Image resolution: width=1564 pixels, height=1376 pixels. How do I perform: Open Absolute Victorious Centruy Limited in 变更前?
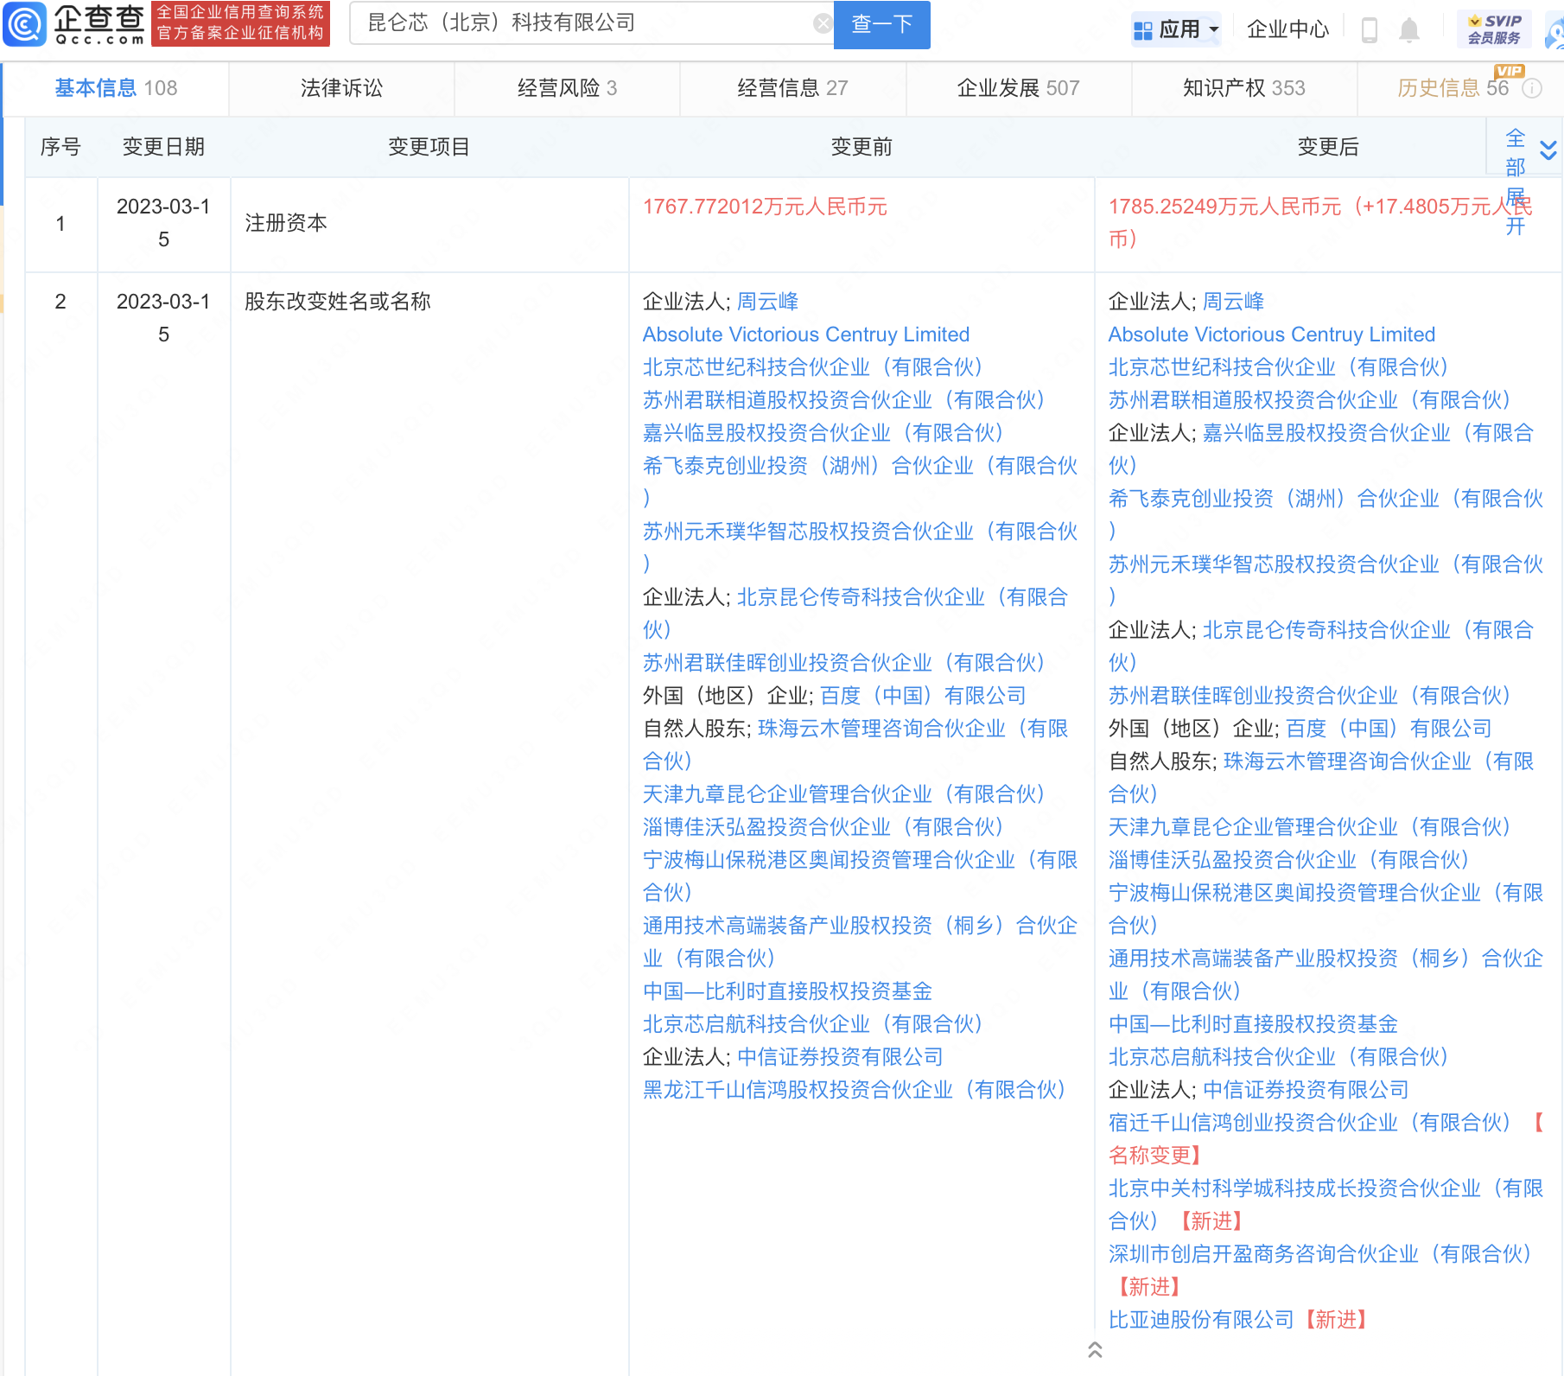[x=805, y=334]
